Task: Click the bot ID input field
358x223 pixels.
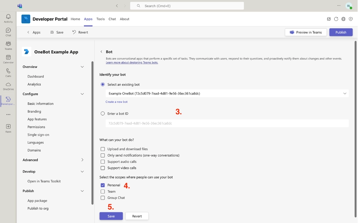Action: [x=227, y=123]
